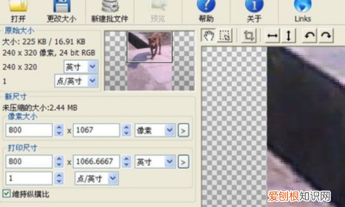Flip the image horizontally
The width and height of the screenshot is (345, 207).
point(273,36)
